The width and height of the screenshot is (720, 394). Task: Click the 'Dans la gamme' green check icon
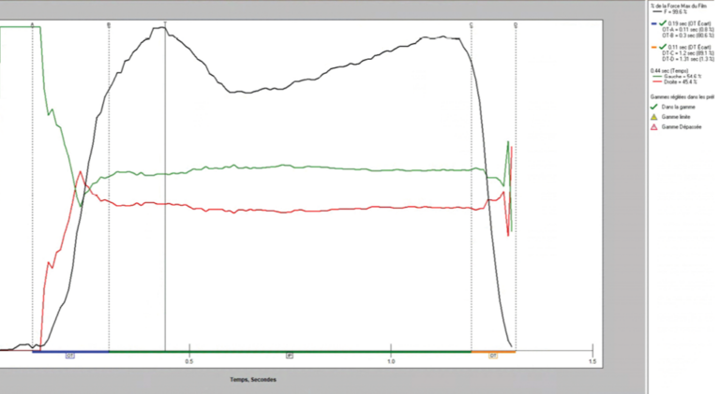point(654,107)
